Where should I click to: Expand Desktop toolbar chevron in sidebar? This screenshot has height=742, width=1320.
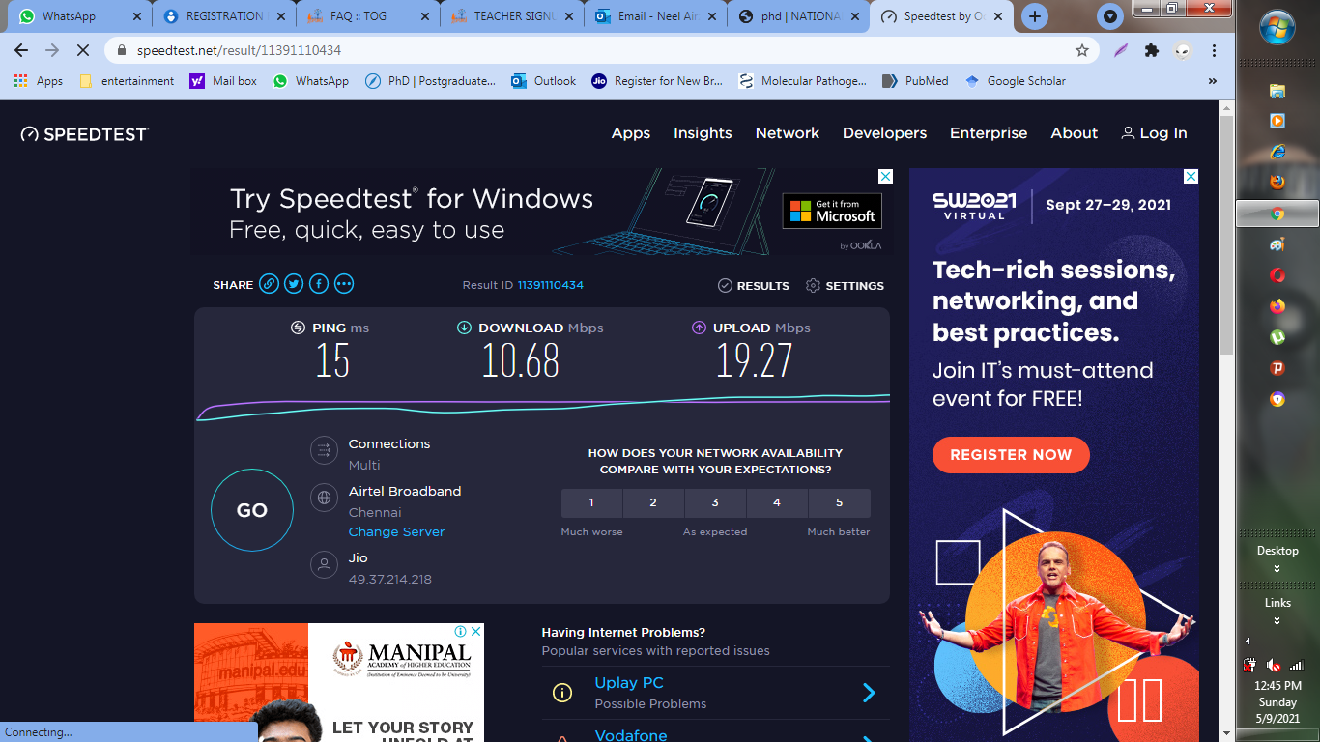1277,569
